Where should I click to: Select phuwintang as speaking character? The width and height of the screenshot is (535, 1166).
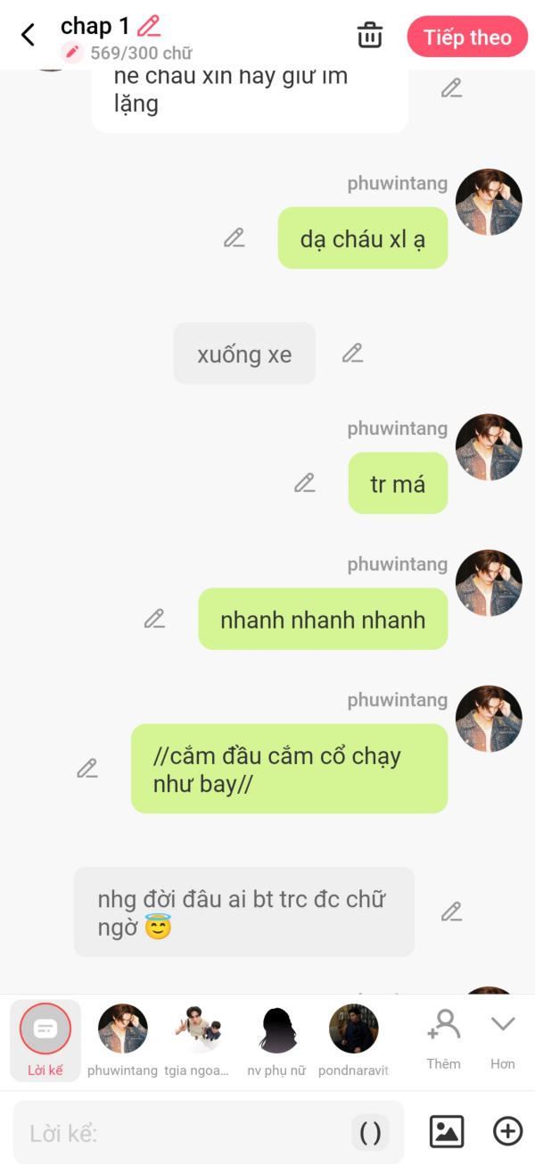point(123,1040)
